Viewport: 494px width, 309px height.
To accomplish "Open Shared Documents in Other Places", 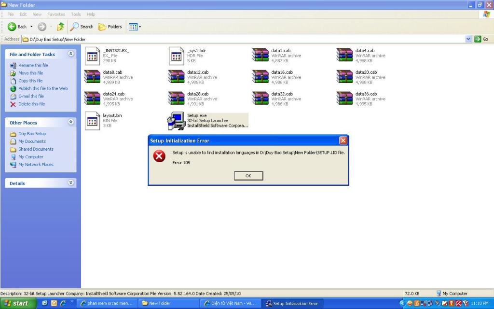I will [36, 149].
